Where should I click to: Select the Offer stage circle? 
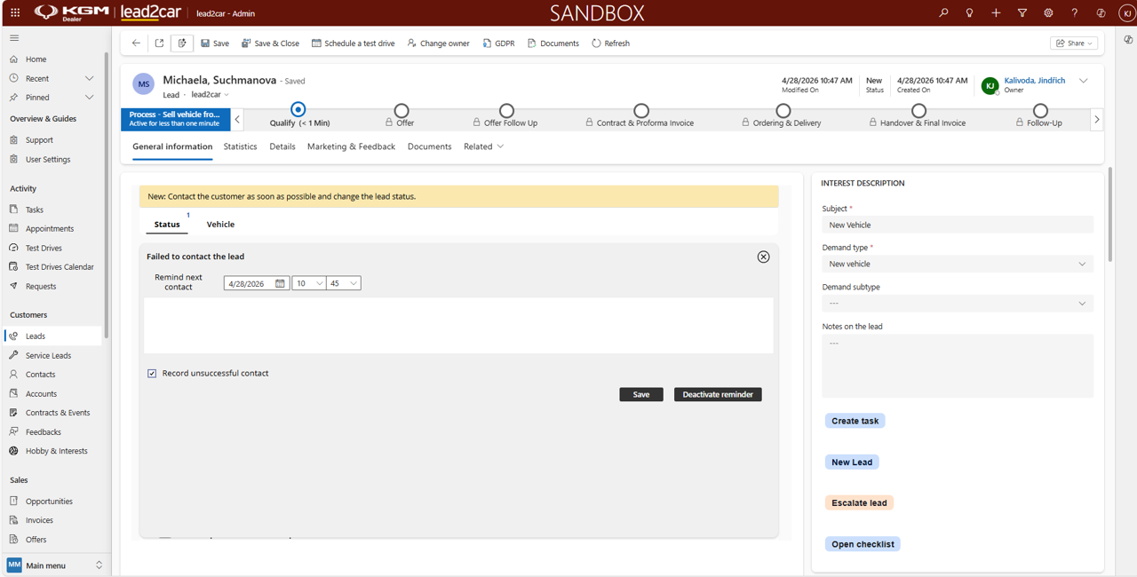(402, 111)
